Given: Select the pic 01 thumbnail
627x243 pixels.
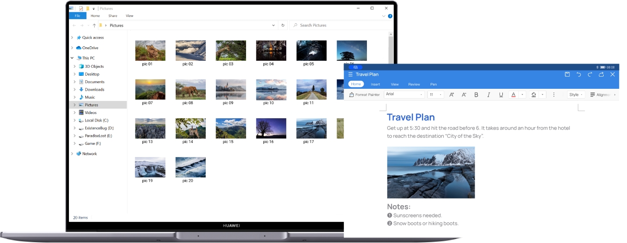Looking at the screenshot, I should 150,50.
